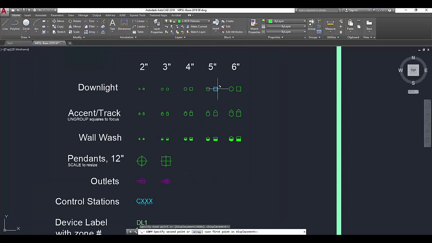Toggle layer on/off lightbulb in layer dropdown
The width and height of the screenshot is (432, 243).
(166, 21)
